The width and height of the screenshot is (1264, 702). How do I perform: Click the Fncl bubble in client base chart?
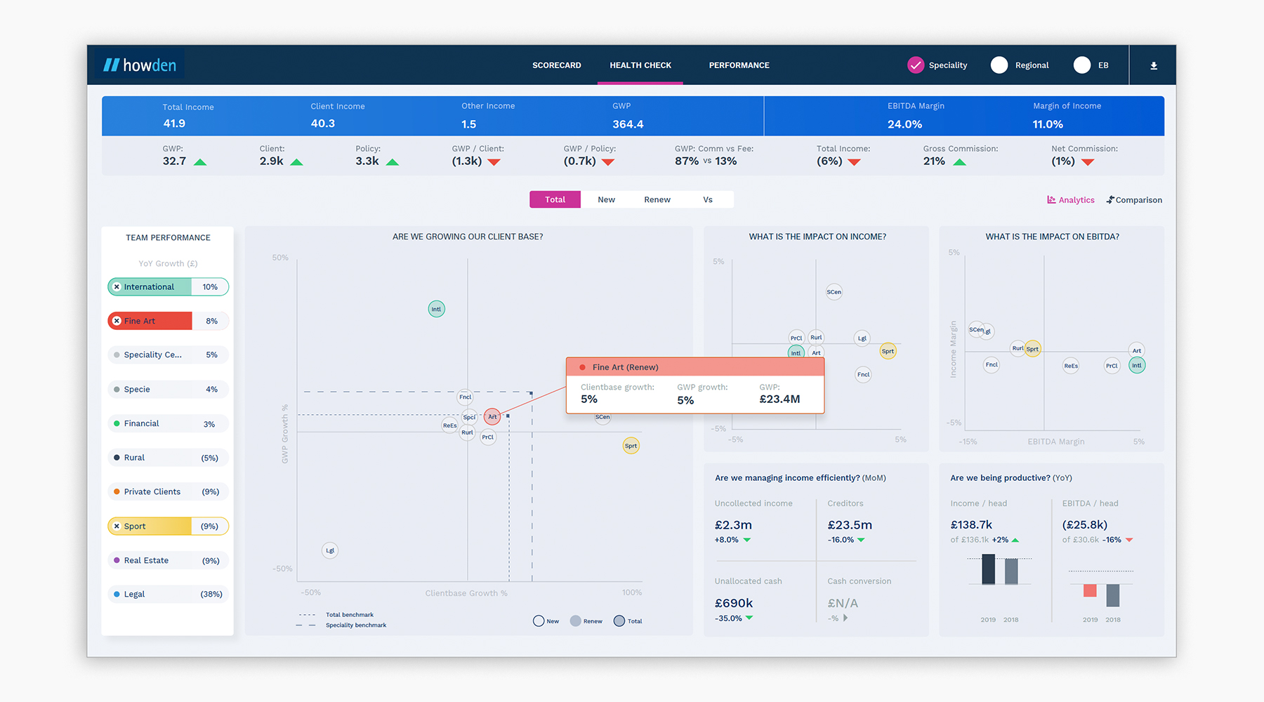pos(466,397)
